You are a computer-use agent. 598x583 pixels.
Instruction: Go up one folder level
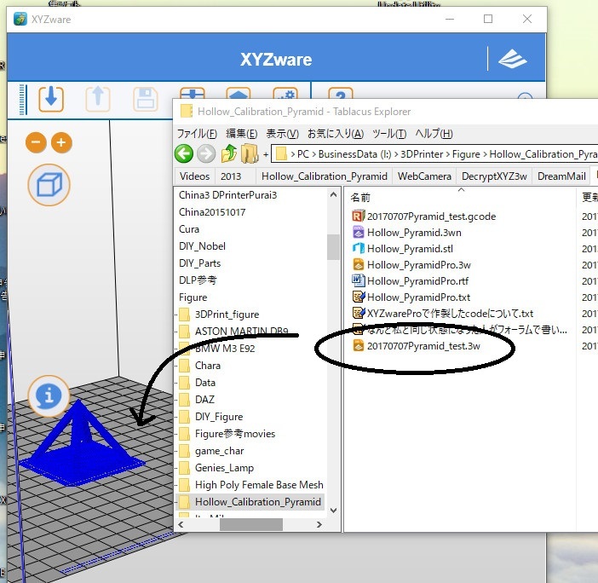tap(229, 153)
